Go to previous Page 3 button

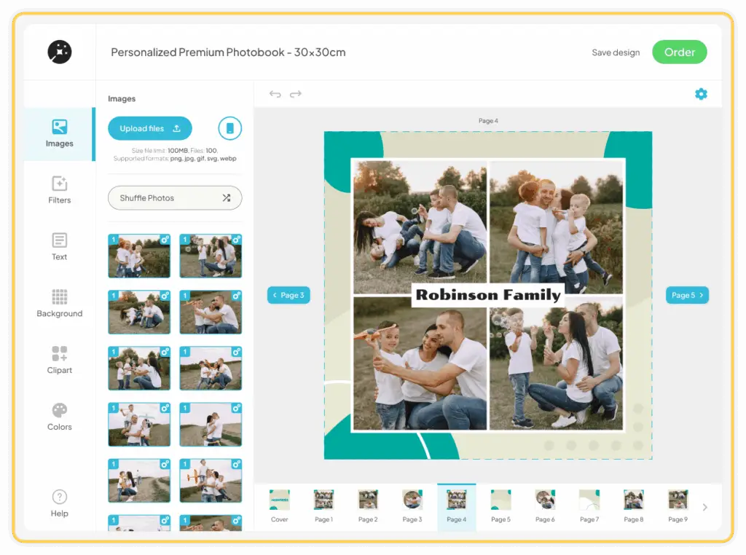coord(288,295)
